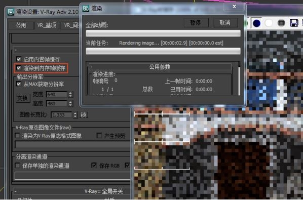Image resolution: width=303 pixels, height=200 pixels.
Task: Click the 总数 label
Action: (x=147, y=89)
